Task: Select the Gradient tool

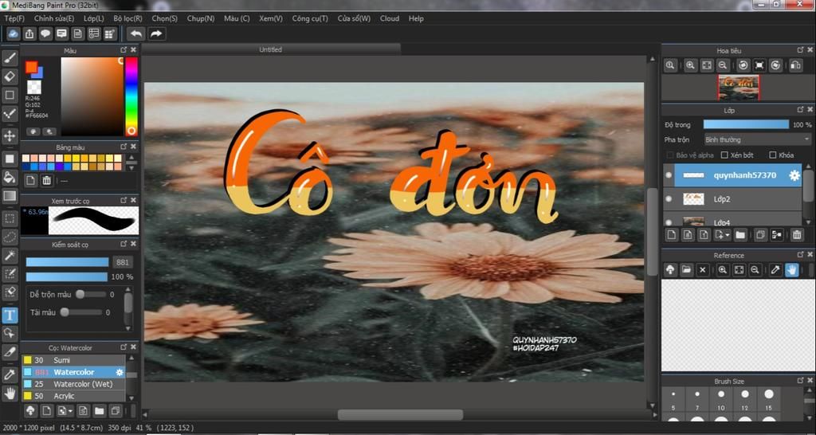Action: pos(10,196)
